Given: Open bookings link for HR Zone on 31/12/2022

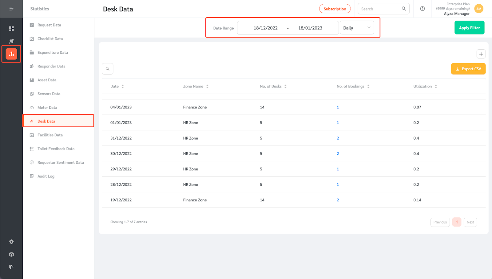Looking at the screenshot, I should [x=338, y=138].
